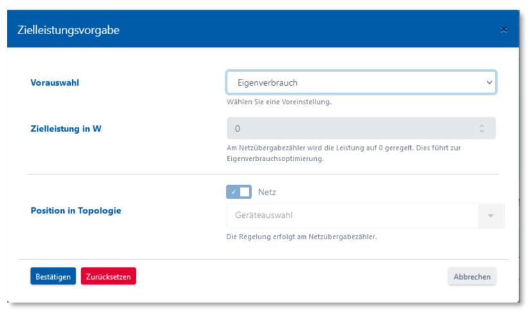This screenshot has width=528, height=312.
Task: Click the Vorauswahl label
Action: click(55, 83)
